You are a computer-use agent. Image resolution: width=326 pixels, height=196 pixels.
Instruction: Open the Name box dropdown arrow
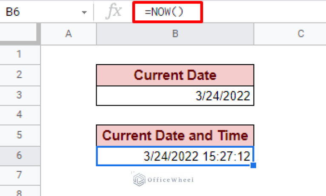click(x=84, y=12)
